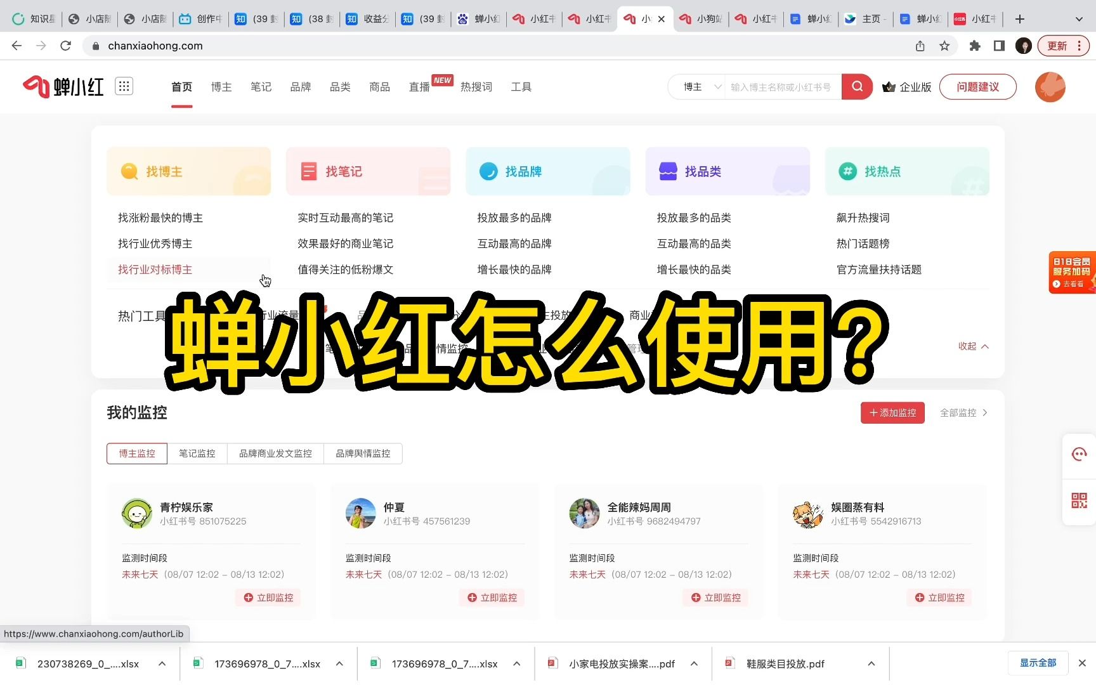Open 找涨粉最快的博主 link
This screenshot has height=685, width=1096.
click(x=160, y=218)
